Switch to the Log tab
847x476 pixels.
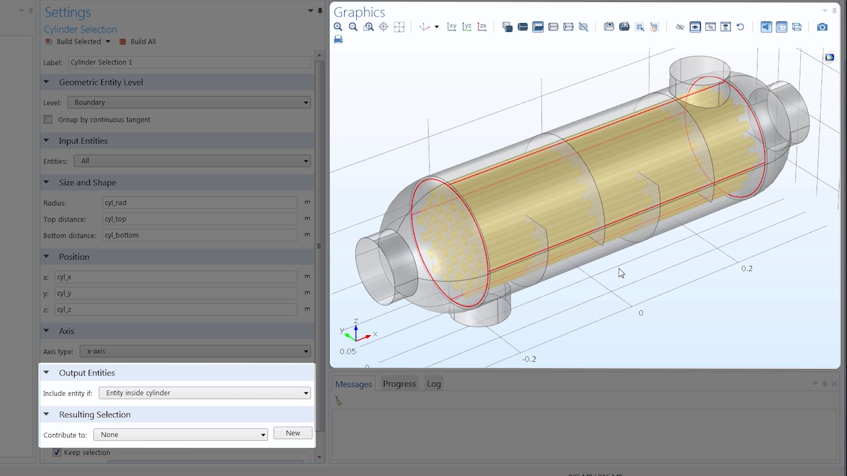(x=433, y=384)
